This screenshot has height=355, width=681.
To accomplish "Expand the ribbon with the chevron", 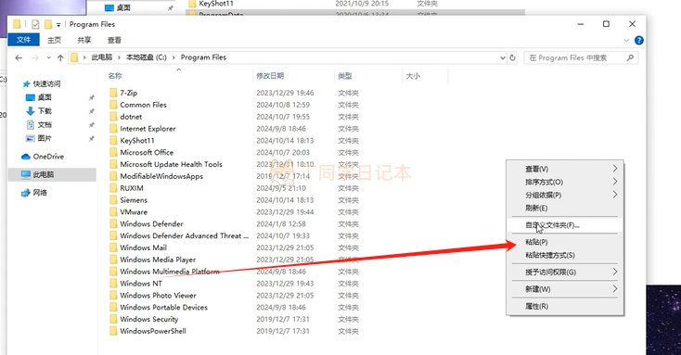I will click(626, 41).
